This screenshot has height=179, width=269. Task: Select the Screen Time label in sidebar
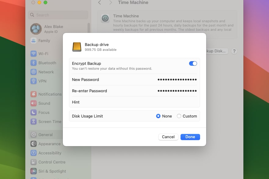(x=50, y=122)
